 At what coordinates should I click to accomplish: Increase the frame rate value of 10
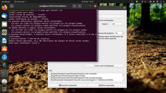[x=123, y=32]
